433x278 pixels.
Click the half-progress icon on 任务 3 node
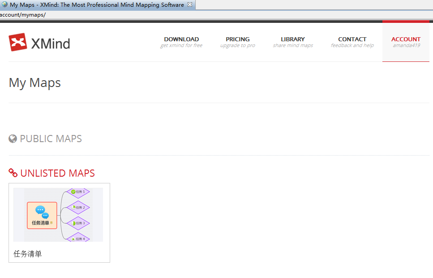(73, 223)
